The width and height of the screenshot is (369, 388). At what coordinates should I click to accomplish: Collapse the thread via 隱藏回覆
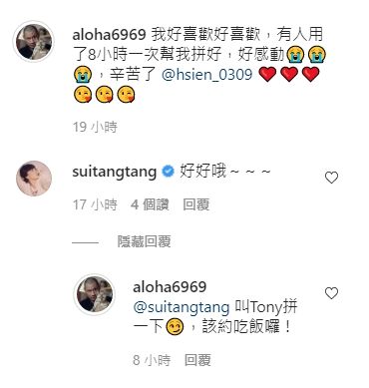(144, 241)
